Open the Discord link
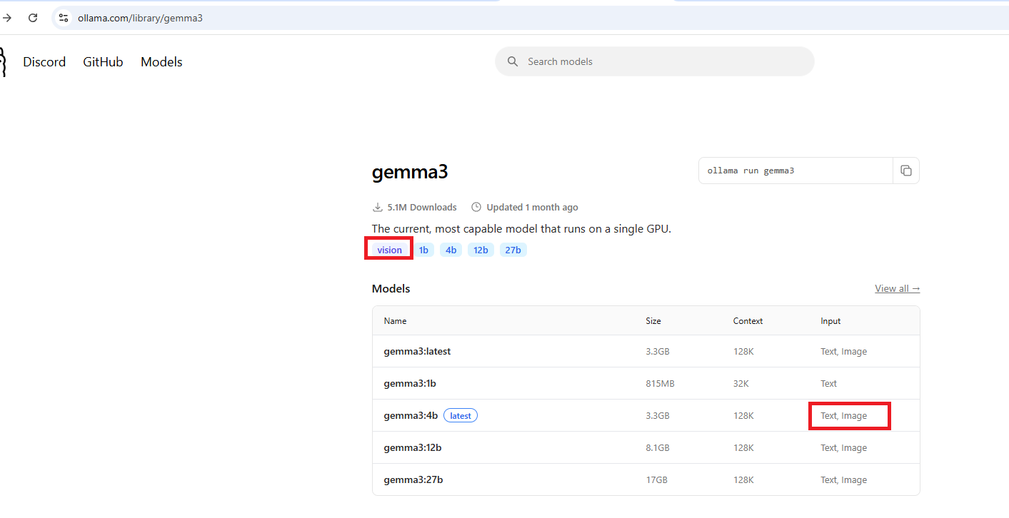The width and height of the screenshot is (1009, 518). (44, 62)
